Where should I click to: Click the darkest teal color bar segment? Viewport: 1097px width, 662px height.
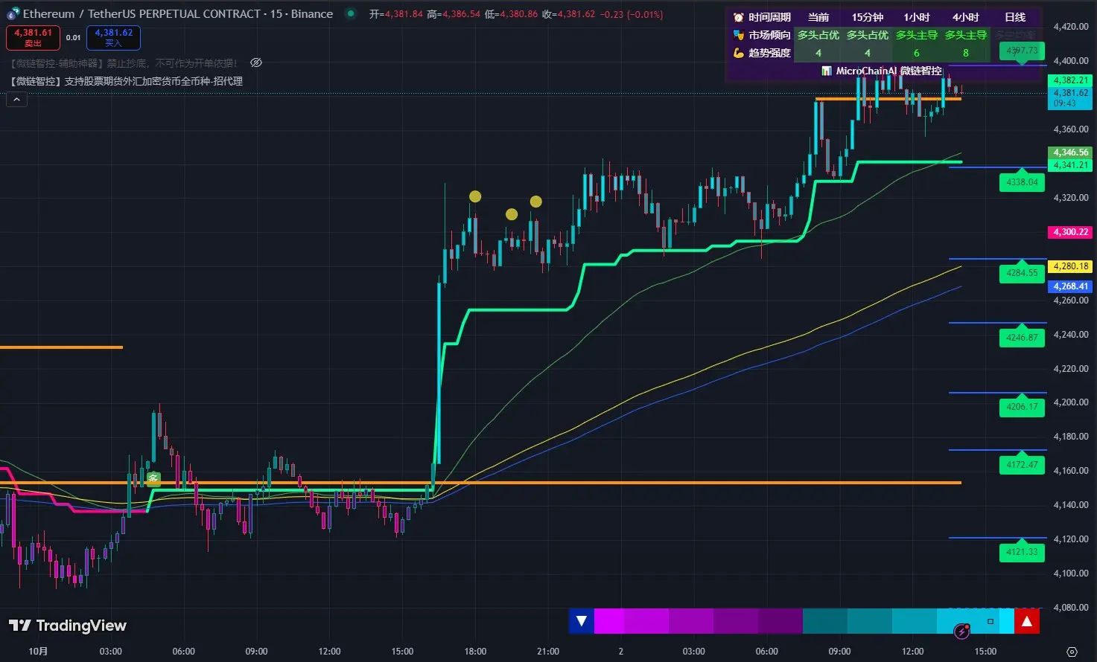point(825,621)
